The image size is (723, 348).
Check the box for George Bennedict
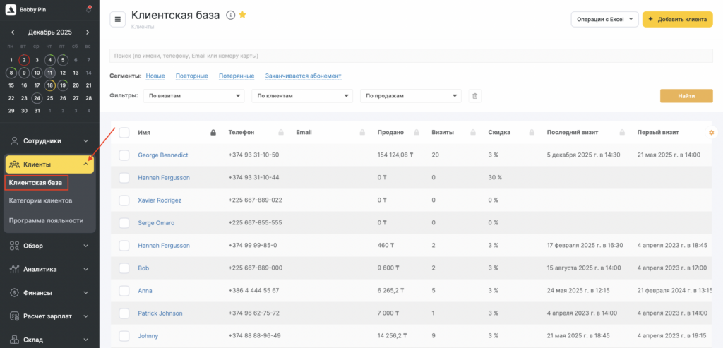124,155
